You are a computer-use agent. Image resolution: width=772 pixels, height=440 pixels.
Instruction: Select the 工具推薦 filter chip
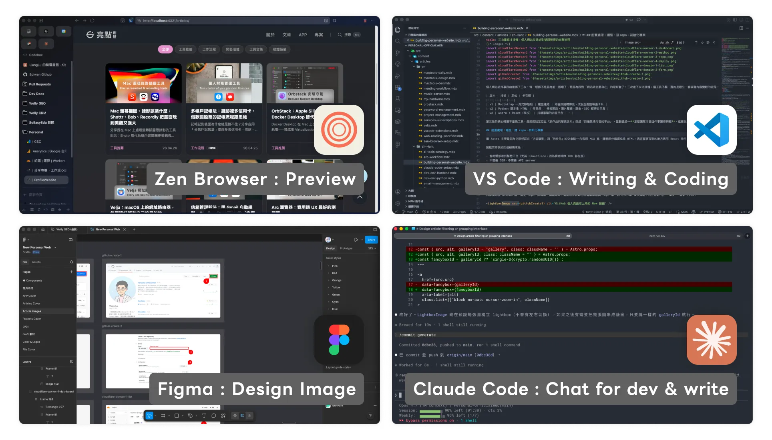point(185,49)
